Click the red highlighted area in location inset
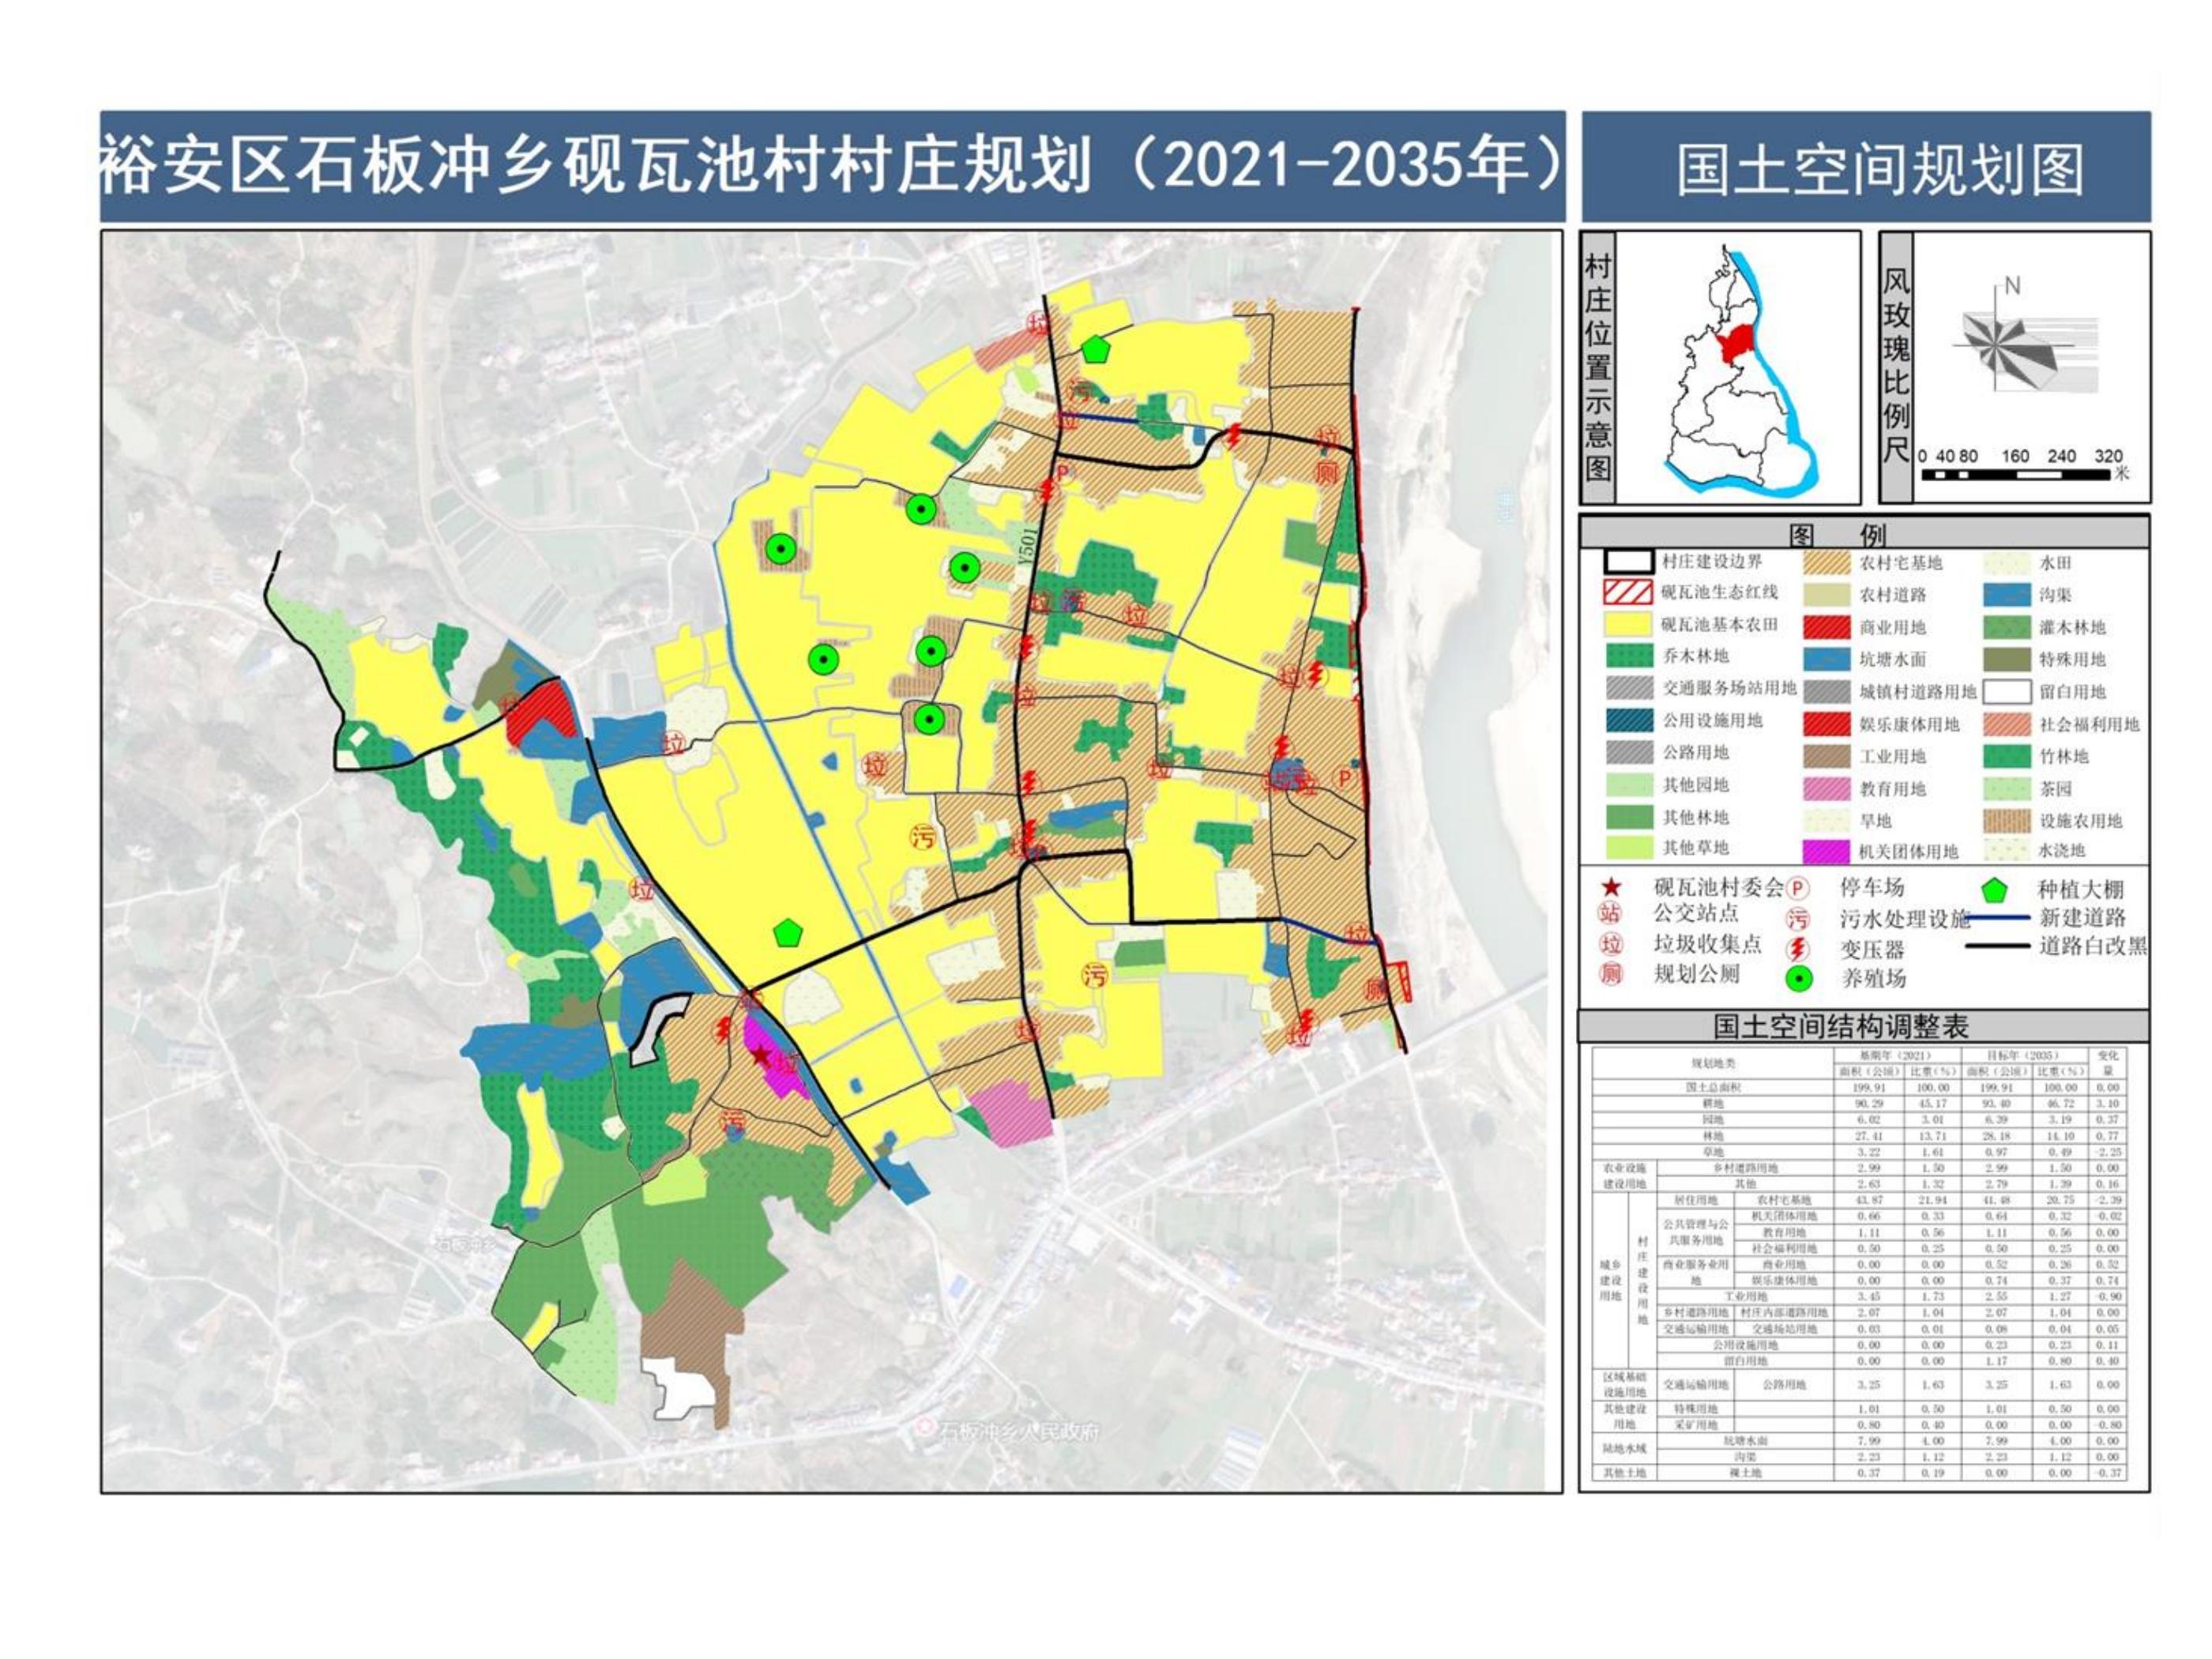The image size is (2212, 1659). point(1736,344)
